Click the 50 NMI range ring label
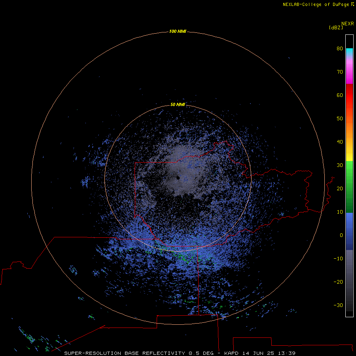 pyautogui.click(x=178, y=104)
